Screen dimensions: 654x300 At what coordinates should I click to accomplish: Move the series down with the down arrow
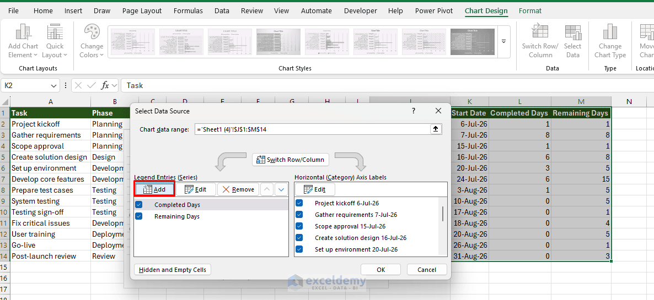(282, 189)
